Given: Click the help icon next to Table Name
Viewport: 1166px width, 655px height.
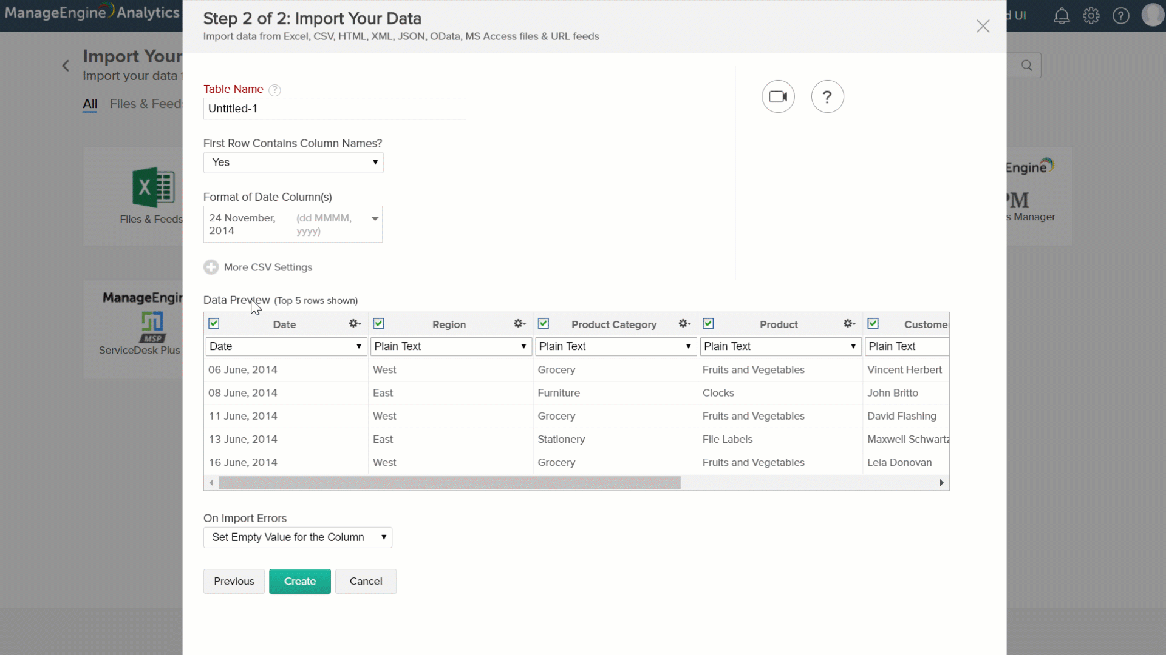Looking at the screenshot, I should pyautogui.click(x=274, y=89).
